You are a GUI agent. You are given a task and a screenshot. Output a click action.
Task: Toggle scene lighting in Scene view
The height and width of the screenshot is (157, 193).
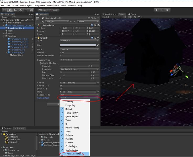130,17
